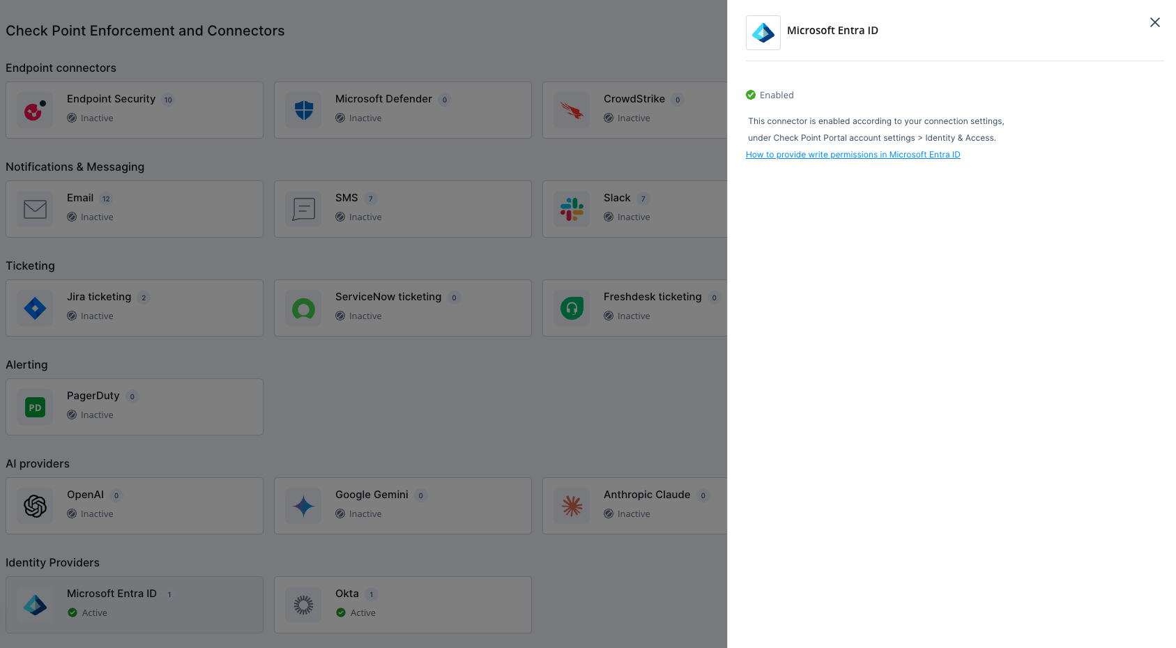Click the Email envelope icon

coord(35,209)
